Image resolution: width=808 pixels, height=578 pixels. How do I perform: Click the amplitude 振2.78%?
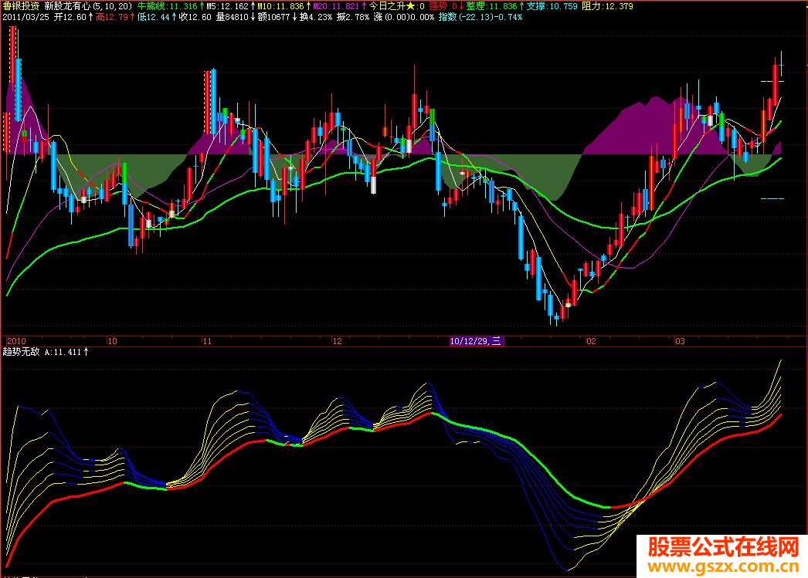coord(353,17)
